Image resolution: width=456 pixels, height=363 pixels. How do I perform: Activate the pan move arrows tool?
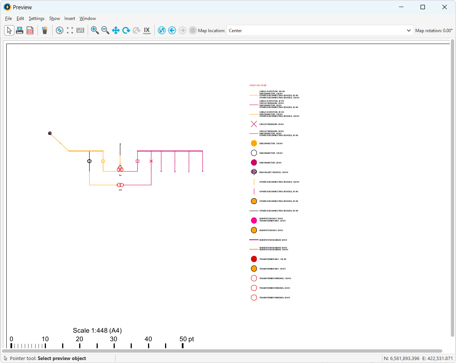(x=116, y=30)
